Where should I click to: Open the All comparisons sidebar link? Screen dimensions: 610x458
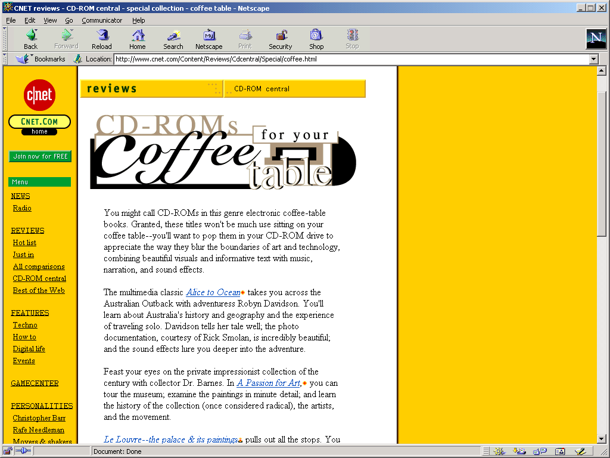39,267
